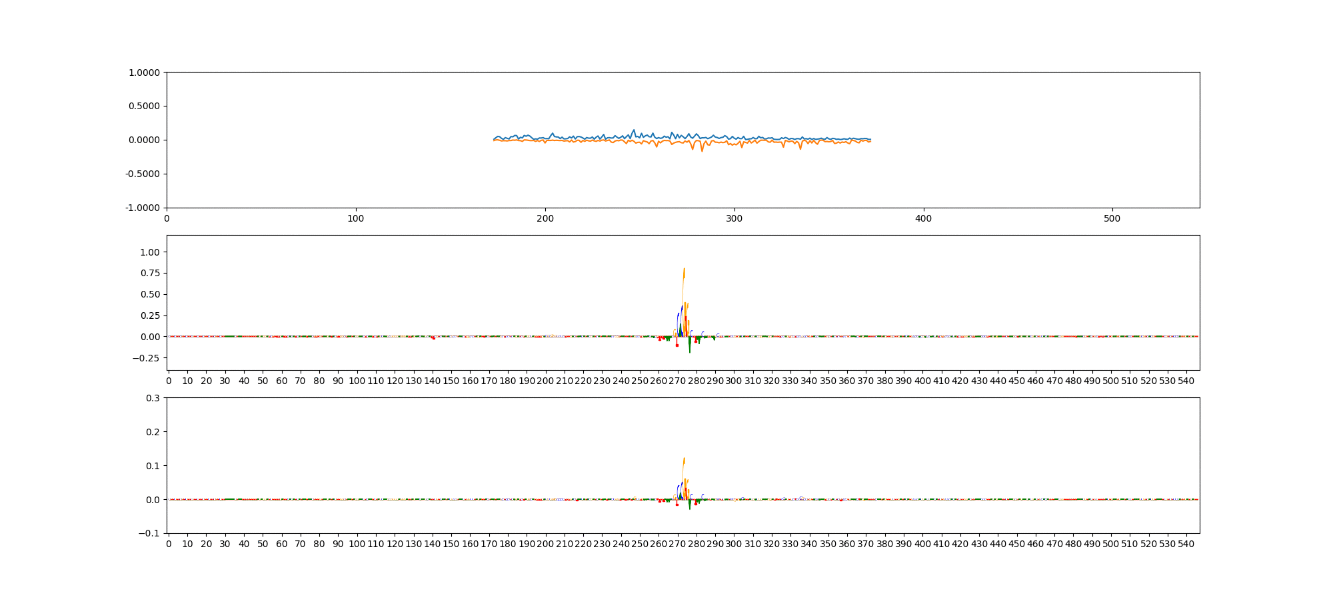Select the red marker near 140 in middle plot
The height and width of the screenshot is (599, 1333).
tap(433, 338)
